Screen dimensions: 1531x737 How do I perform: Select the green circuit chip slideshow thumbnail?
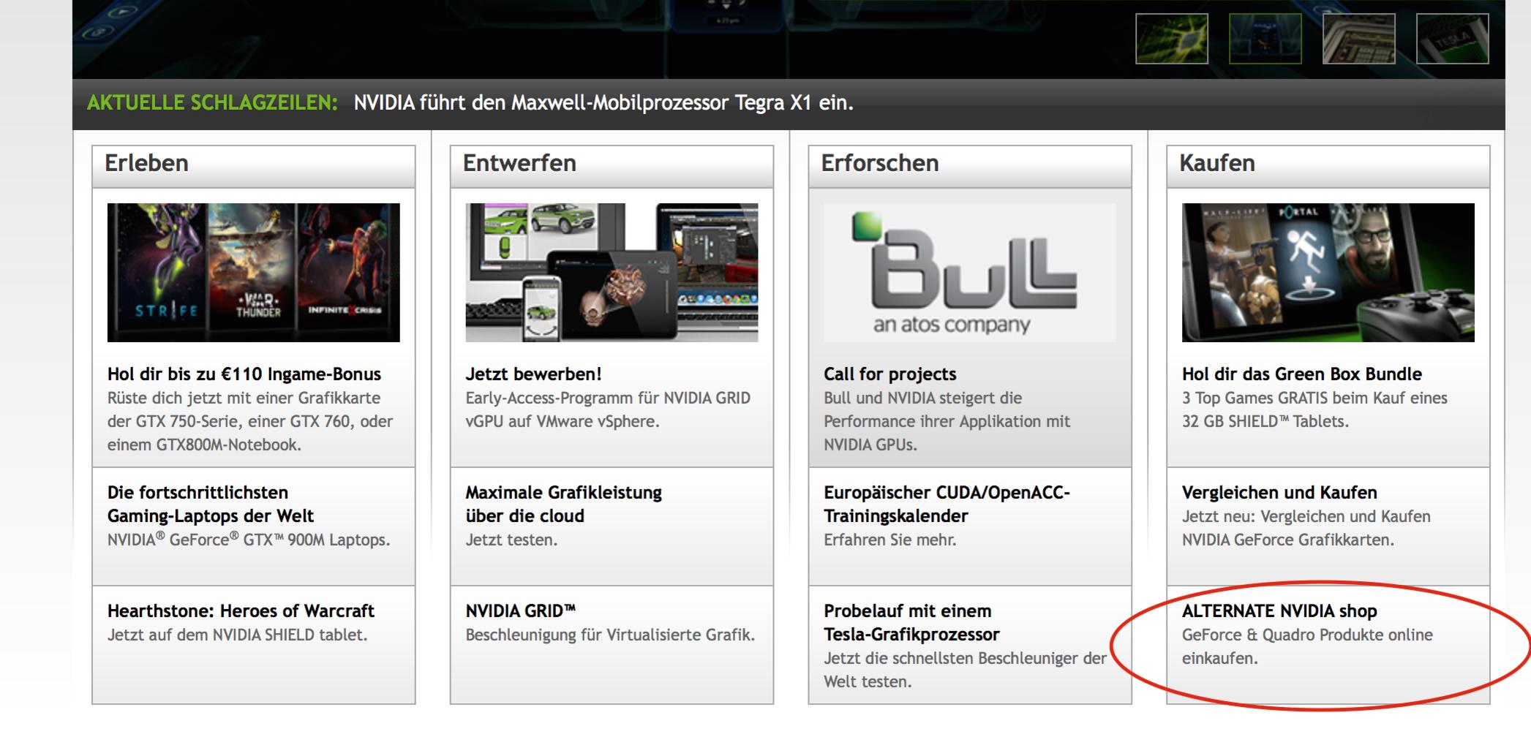point(1171,39)
